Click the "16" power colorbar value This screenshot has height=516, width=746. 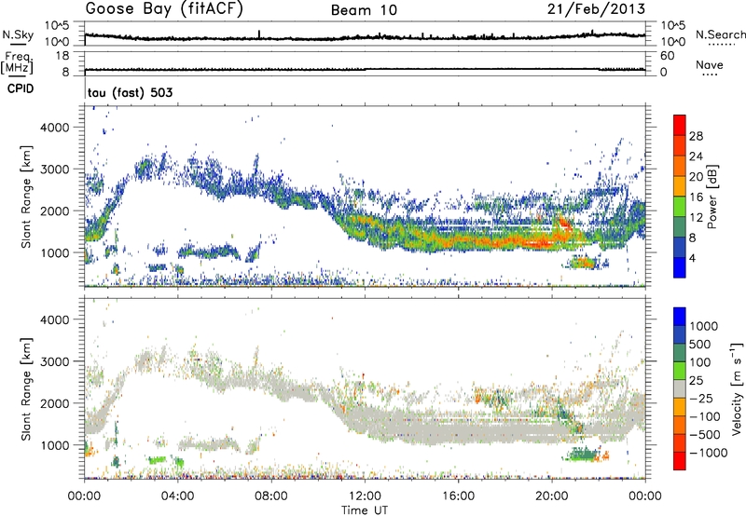pyautogui.click(x=696, y=197)
